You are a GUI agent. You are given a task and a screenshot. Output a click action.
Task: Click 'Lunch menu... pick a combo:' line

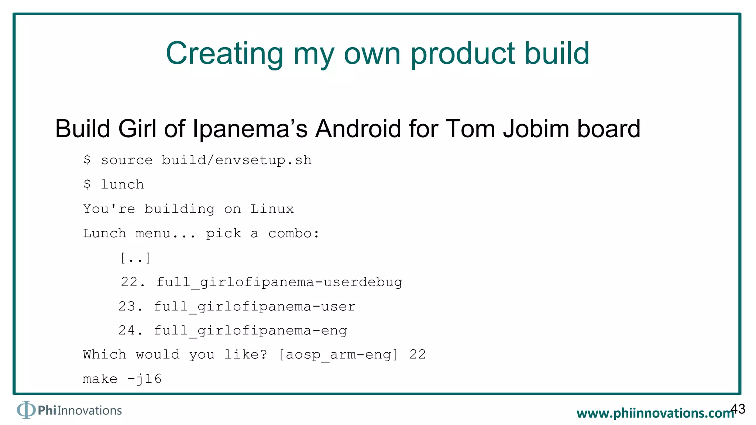pos(201,234)
